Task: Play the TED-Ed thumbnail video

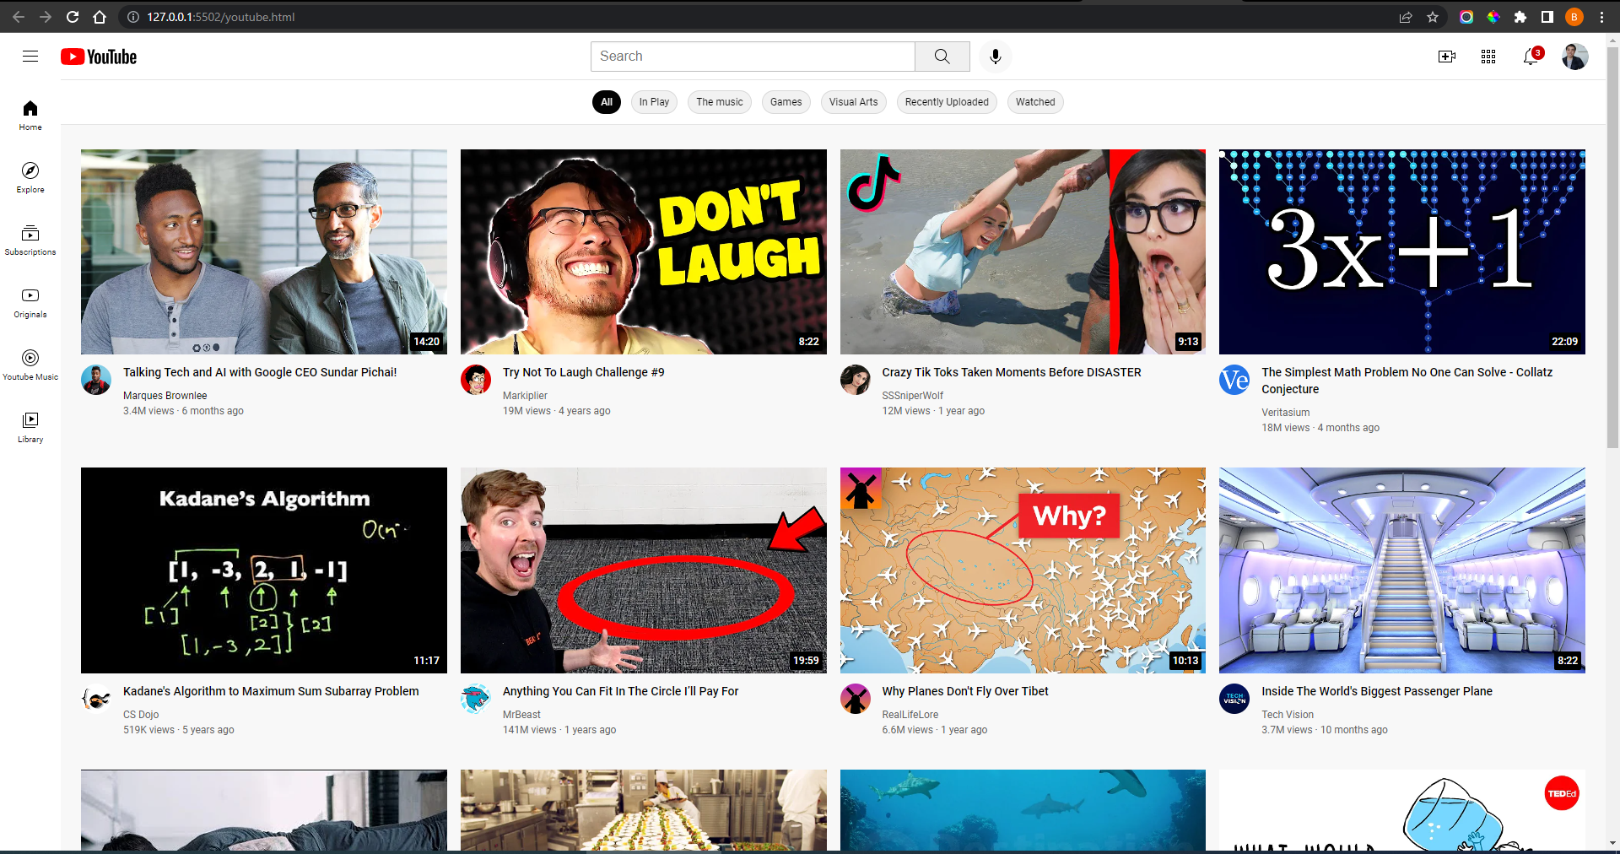Action: coord(1402,810)
